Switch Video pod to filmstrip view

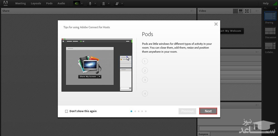pyautogui.click(x=241, y=11)
